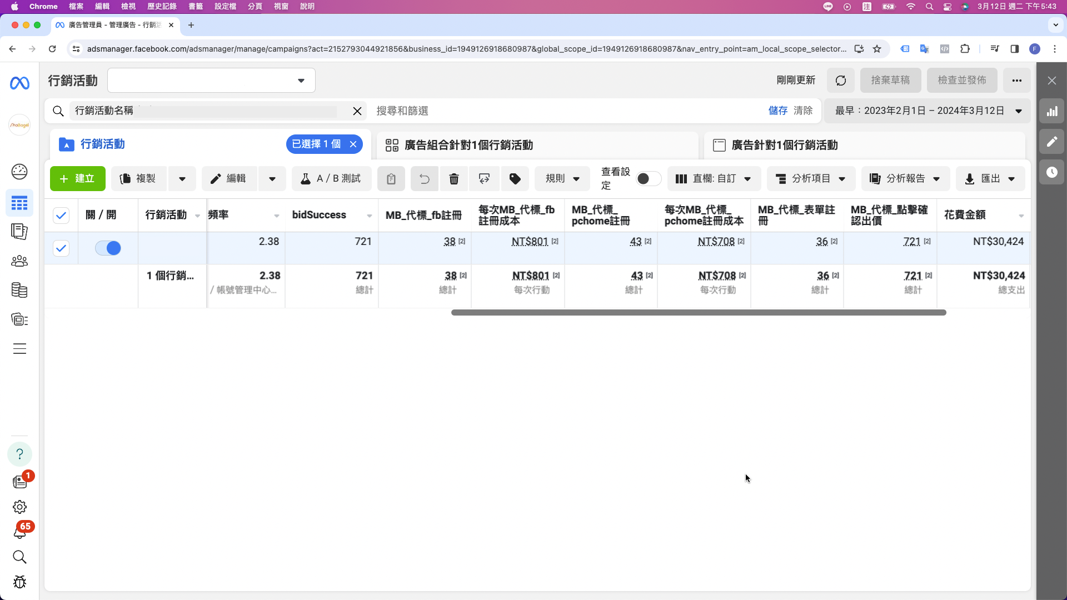
Task: Click horizontal table scrollbar
Action: [699, 313]
